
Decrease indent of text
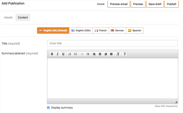[82, 54]
